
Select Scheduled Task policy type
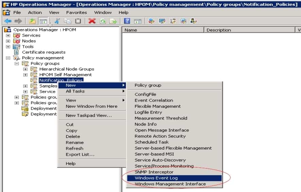pyautogui.click(x=174, y=142)
